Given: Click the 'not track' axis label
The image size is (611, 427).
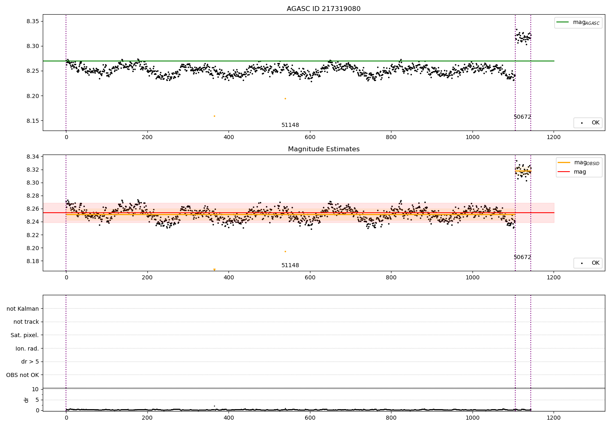Looking at the screenshot, I should (x=26, y=322).
